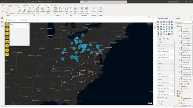Switch to the Modeling ribbon tab
The height and width of the screenshot is (108, 193).
(25, 5)
